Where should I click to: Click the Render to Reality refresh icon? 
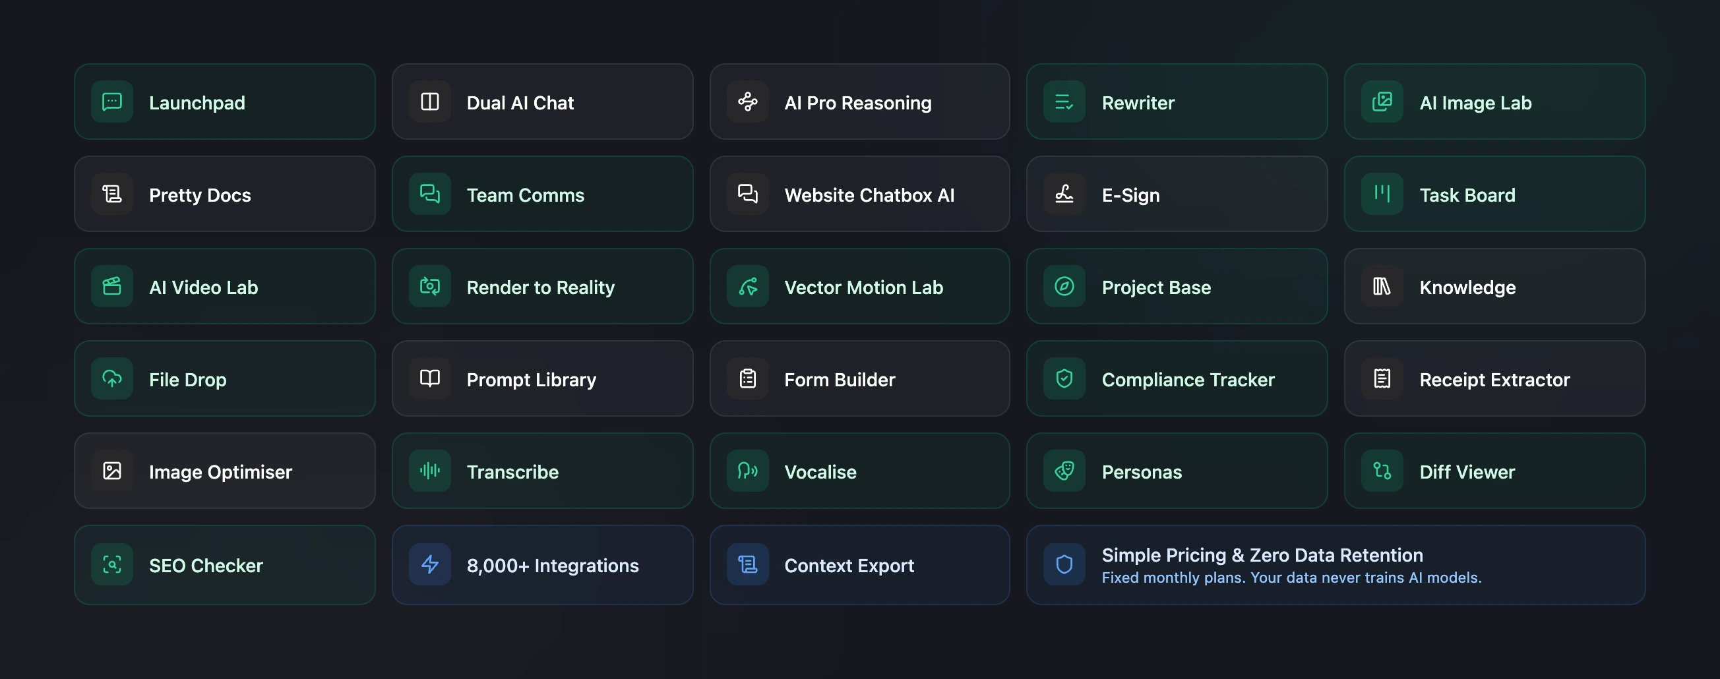coord(429,286)
